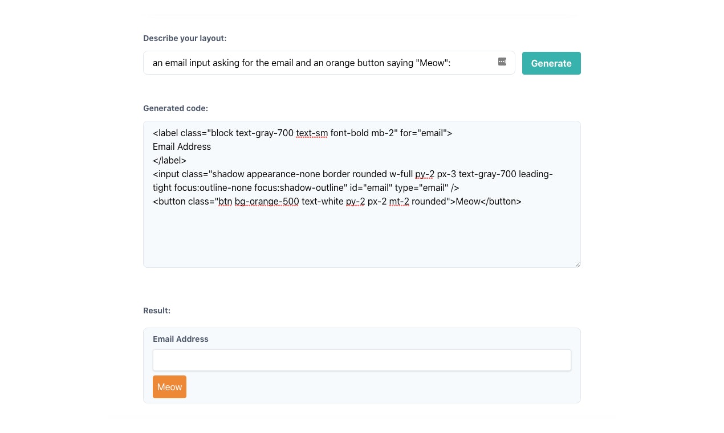Click the underlined 'btn' class in the code
Image resolution: width=724 pixels, height=433 pixels.
click(x=226, y=201)
